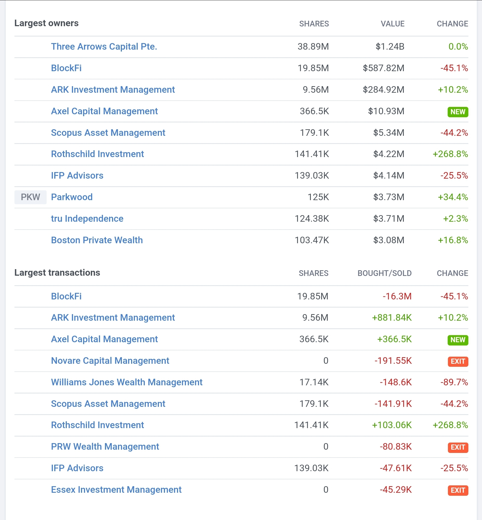
Task: Click NEW badge in Largest transactions Axel row
Action: 458,340
